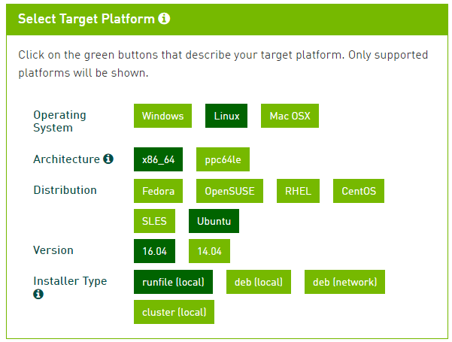The height and width of the screenshot is (342, 452).
Task: Switch architecture to ppc64le
Action: [223, 160]
